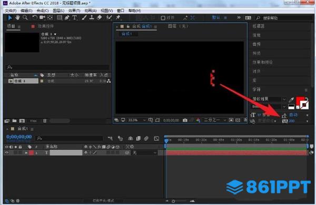Toggle Draft 3D in timeline
The width and height of the screenshot is (316, 205).
pos(121,139)
